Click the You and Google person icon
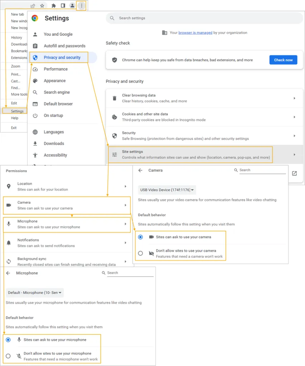Image resolution: width=305 pixels, height=366 pixels. tap(35, 34)
